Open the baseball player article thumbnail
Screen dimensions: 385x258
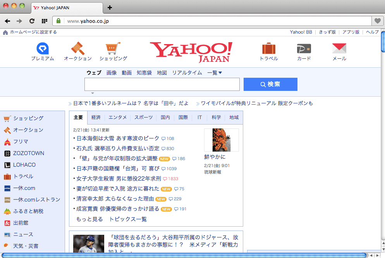tap(89, 244)
